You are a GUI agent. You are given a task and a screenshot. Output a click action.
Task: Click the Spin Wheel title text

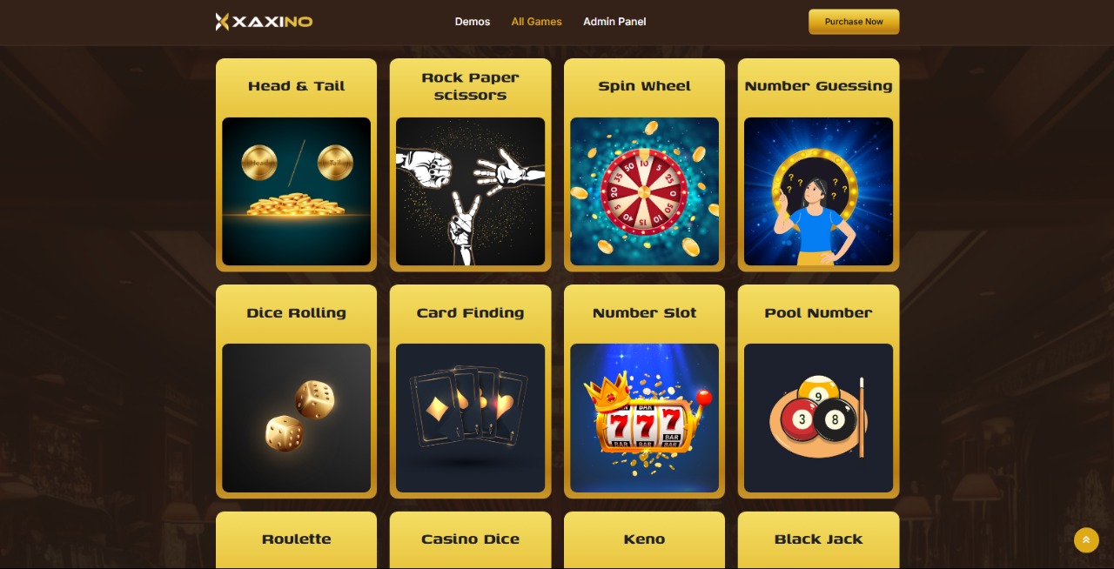[644, 86]
